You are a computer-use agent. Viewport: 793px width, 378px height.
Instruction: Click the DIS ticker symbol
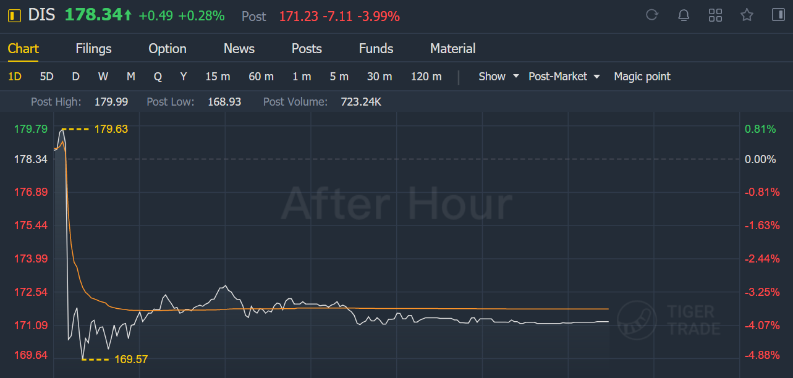coord(42,15)
